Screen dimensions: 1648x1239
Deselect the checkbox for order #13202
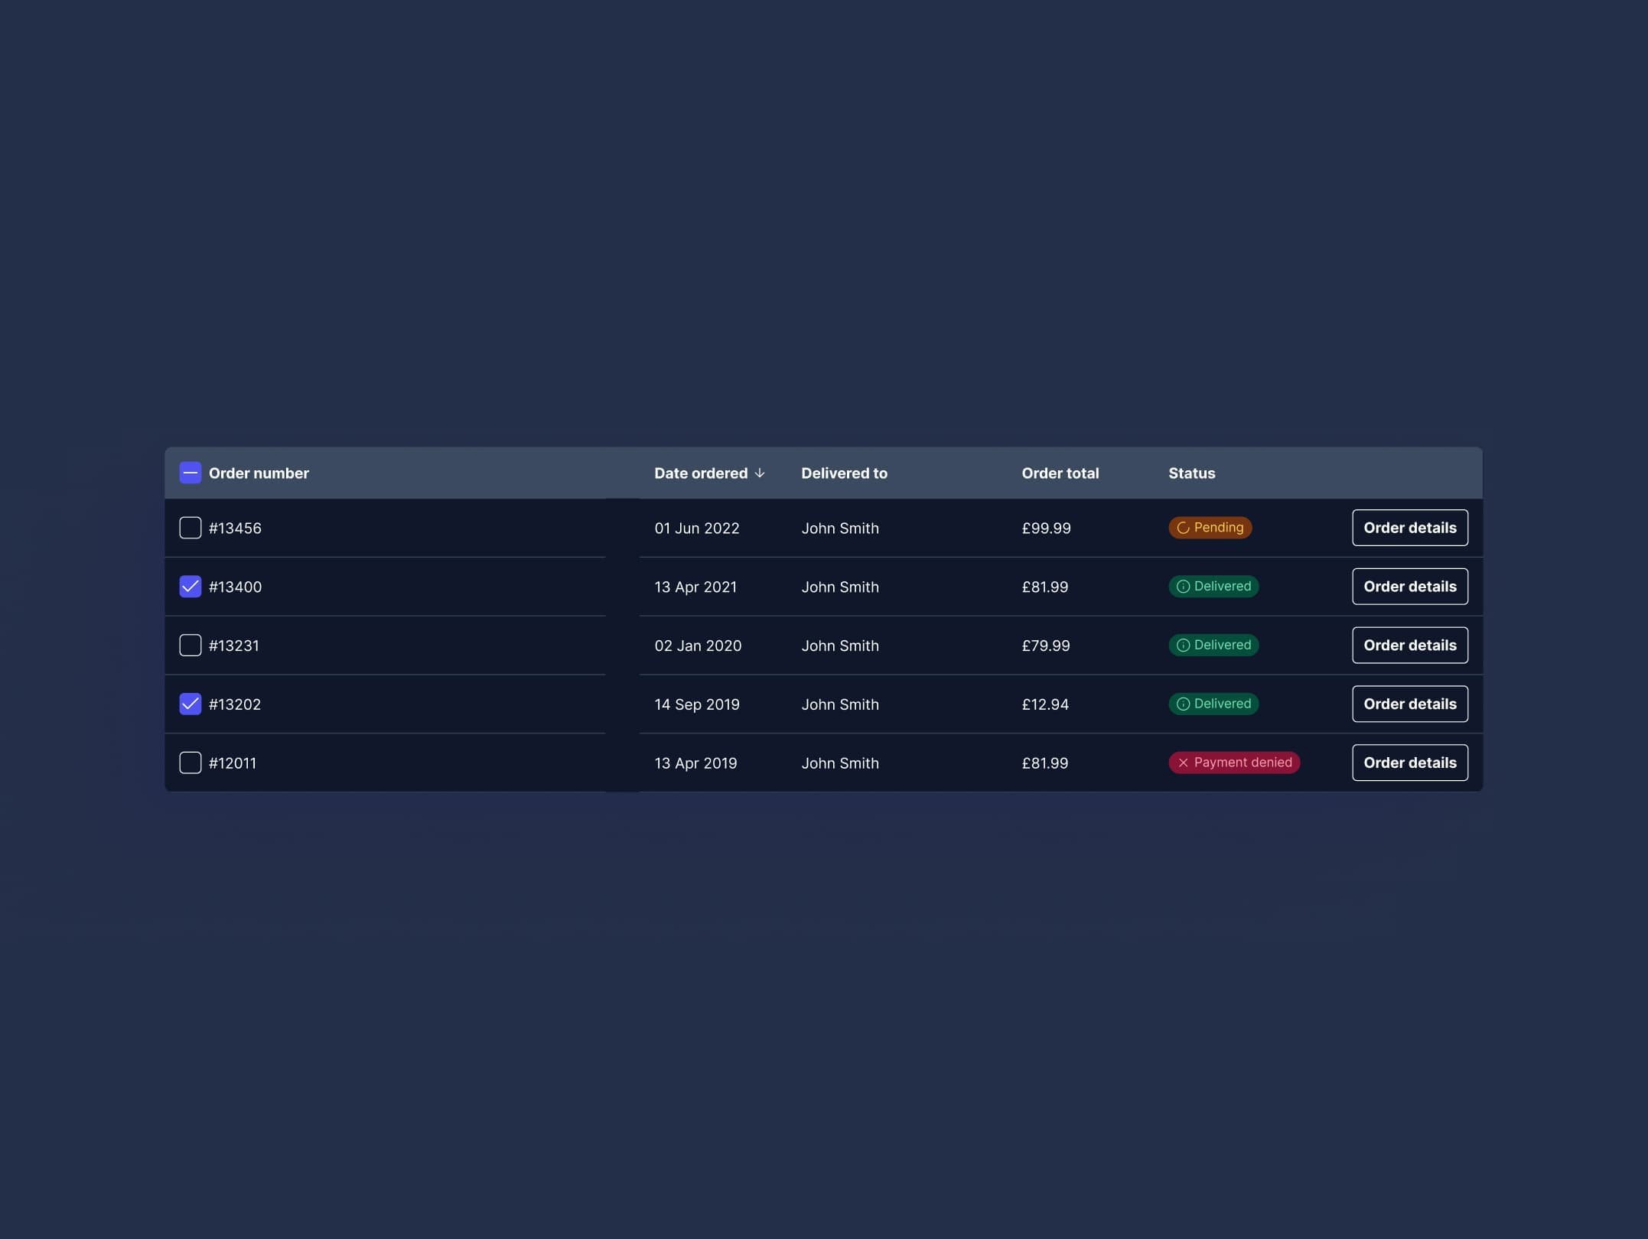191,704
